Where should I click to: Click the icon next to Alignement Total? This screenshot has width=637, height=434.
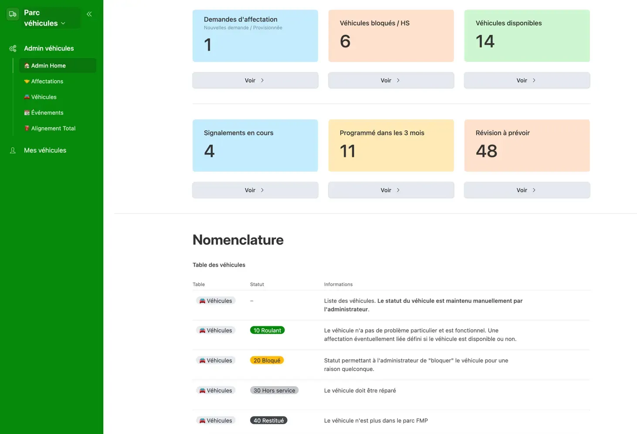click(x=27, y=129)
